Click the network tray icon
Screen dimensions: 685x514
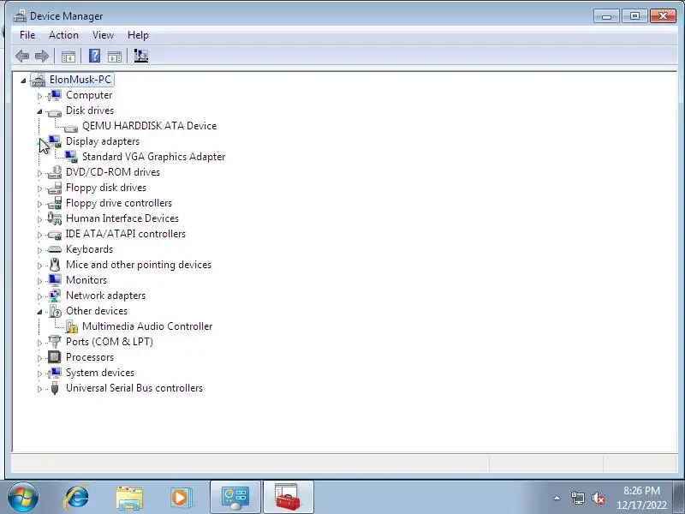[x=577, y=498]
